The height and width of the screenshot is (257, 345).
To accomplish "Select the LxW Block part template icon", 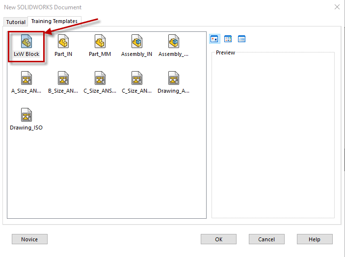I will (27, 41).
